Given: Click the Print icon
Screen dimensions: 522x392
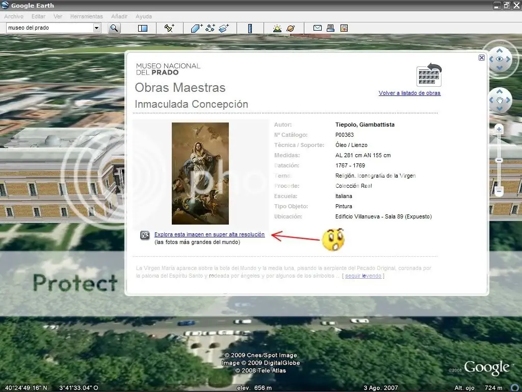Looking at the screenshot, I should pos(330,28).
